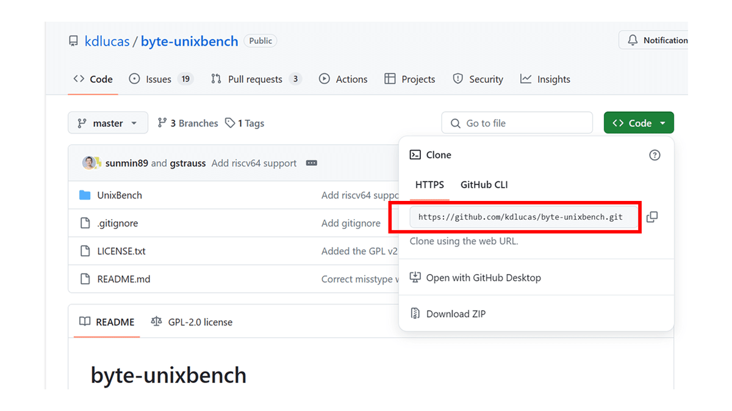Open the .gitignore file
The height and width of the screenshot is (411, 732).
[118, 223]
